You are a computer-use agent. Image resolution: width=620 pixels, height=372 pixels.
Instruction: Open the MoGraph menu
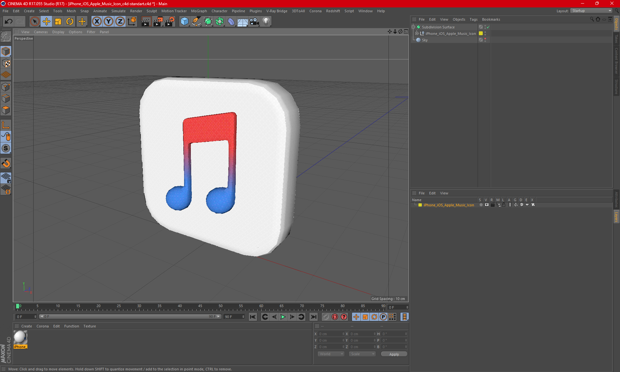click(199, 11)
